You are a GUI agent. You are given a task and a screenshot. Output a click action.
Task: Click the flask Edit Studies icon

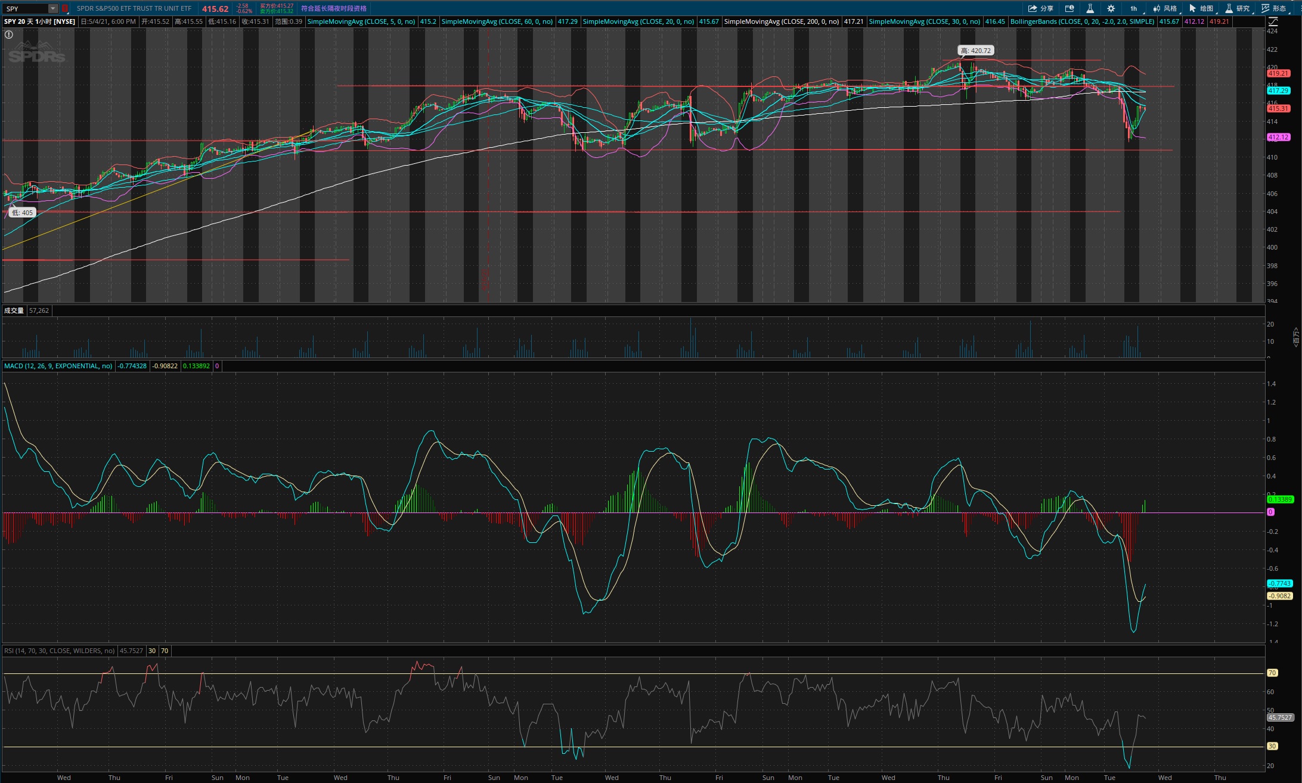(1090, 8)
